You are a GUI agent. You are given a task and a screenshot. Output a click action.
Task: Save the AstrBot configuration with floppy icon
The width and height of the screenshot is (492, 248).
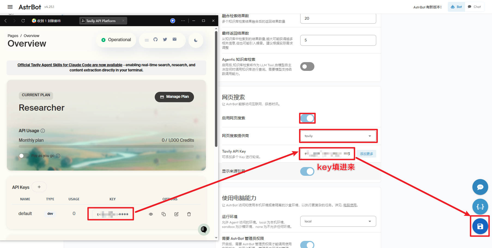coord(480,226)
